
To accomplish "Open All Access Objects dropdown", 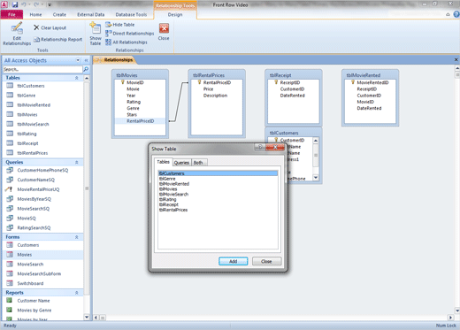I will point(78,60).
